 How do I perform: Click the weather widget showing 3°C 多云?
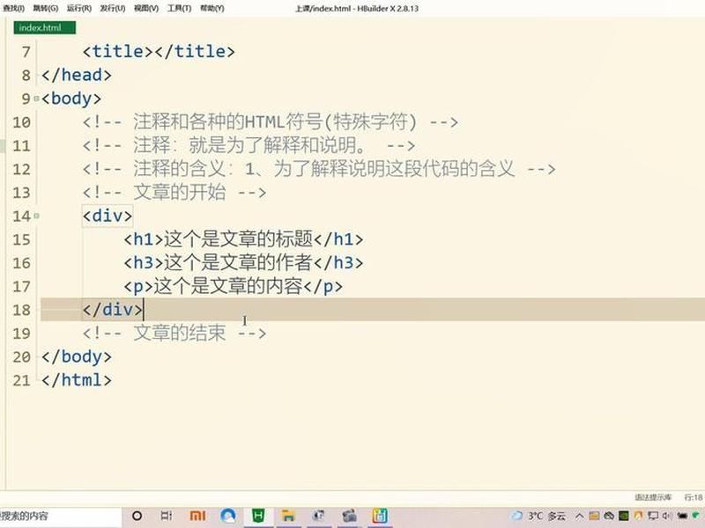(539, 516)
